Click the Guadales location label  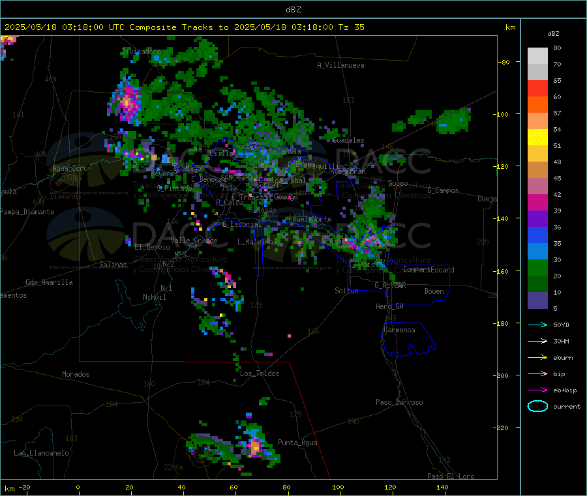[348, 140]
